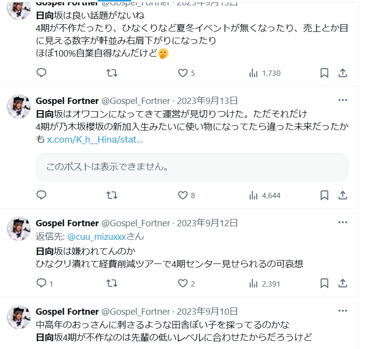Screen dimensions: 369x349
Task: Repost the tweet with 4,644 views
Action: pos(112,195)
